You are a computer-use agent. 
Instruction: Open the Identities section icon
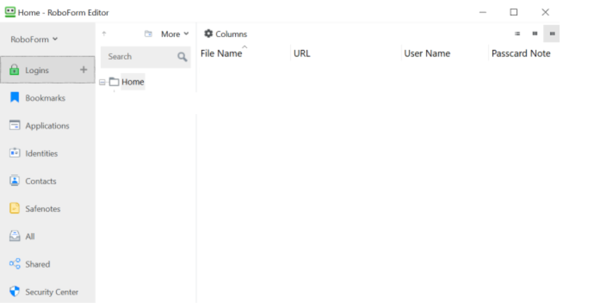(15, 153)
